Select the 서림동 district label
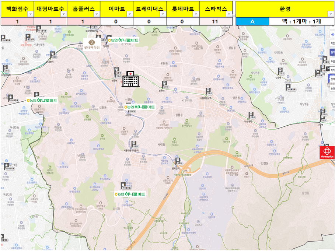The height and width of the screenshot is (252, 335). pyautogui.click(x=161, y=144)
